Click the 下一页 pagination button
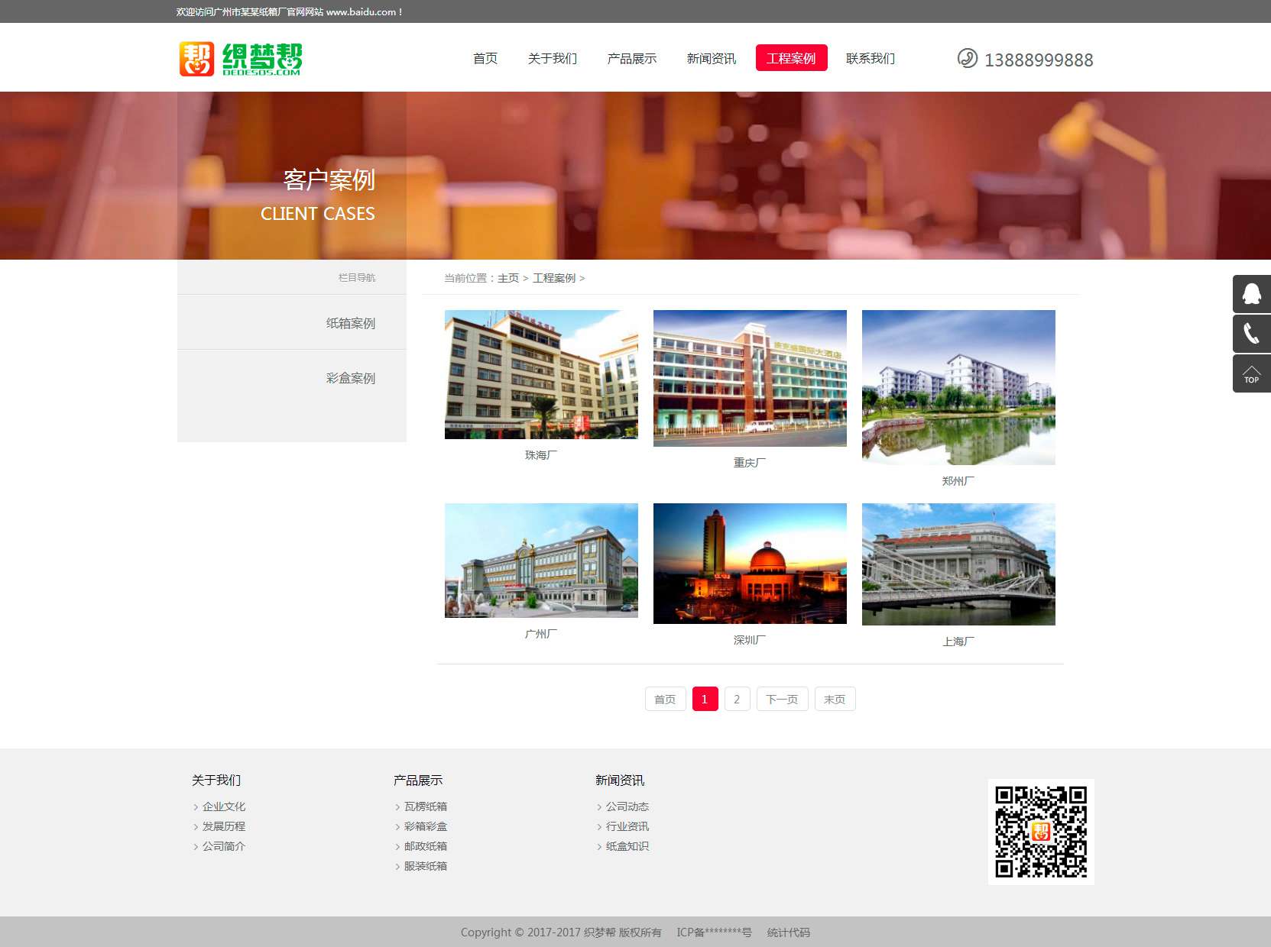The width and height of the screenshot is (1271, 947). [x=782, y=700]
